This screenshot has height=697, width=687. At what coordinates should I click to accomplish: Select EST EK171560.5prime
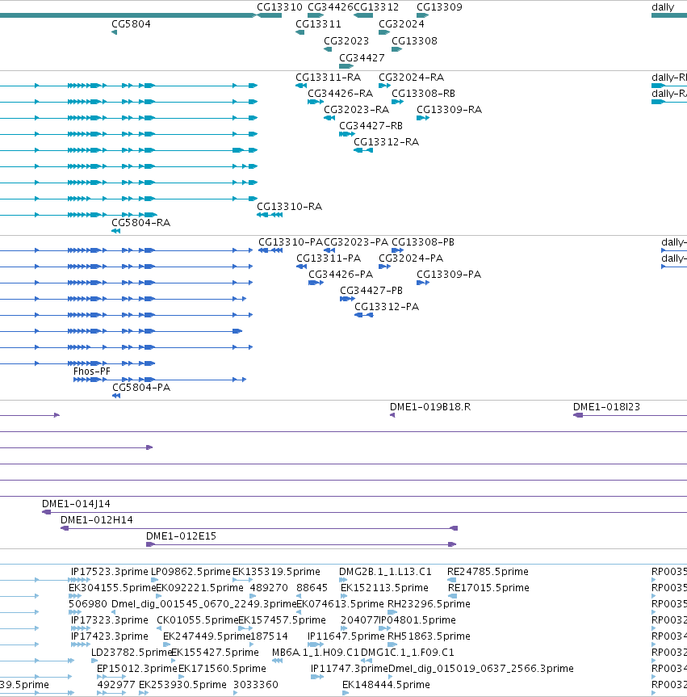(222, 669)
